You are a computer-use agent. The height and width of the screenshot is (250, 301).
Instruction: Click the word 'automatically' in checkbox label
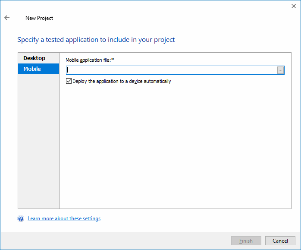[x=157, y=81]
